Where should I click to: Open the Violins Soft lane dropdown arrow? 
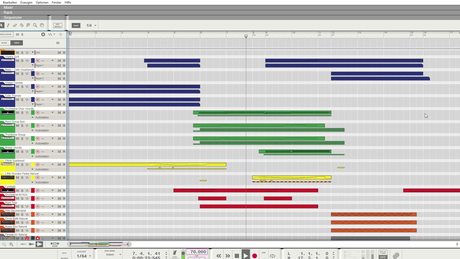pos(52,61)
